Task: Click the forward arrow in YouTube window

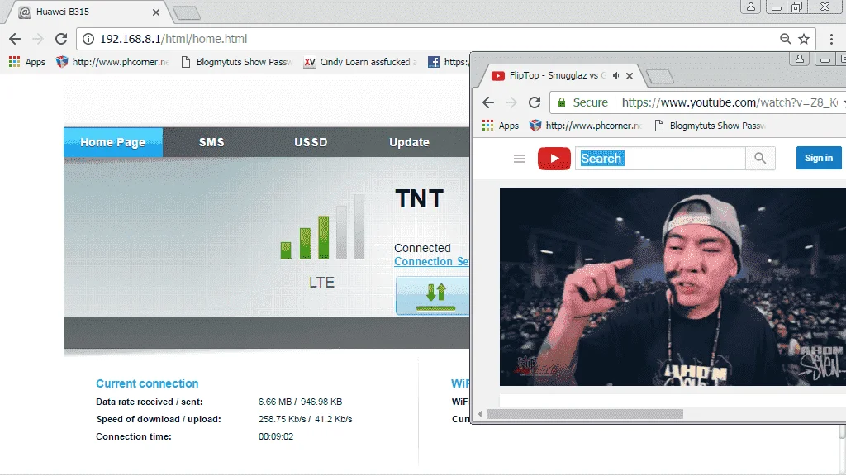Action: click(511, 102)
